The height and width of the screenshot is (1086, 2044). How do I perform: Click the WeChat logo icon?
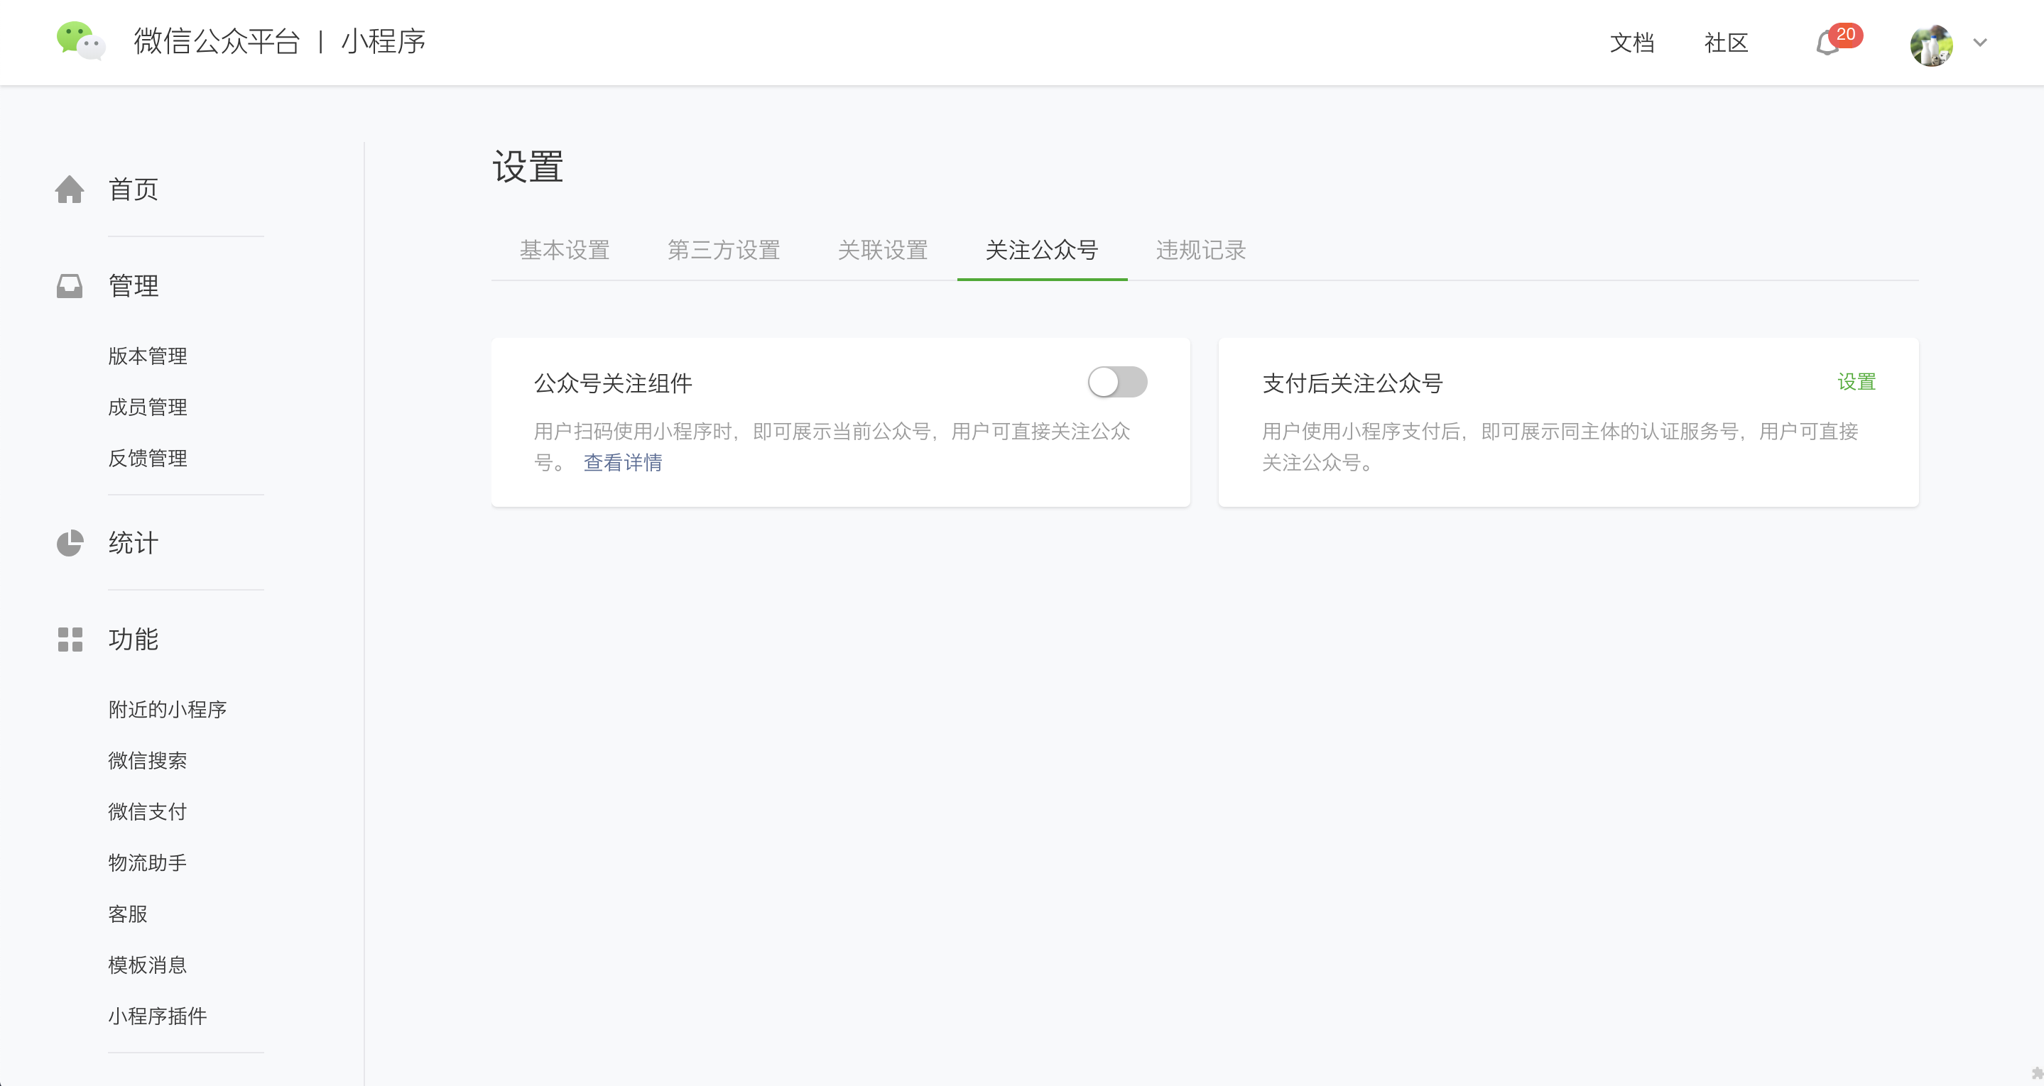80,40
